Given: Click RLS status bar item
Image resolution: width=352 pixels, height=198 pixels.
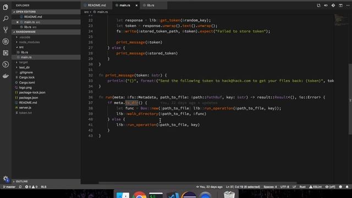Looking at the screenshot, I should 44,187.
